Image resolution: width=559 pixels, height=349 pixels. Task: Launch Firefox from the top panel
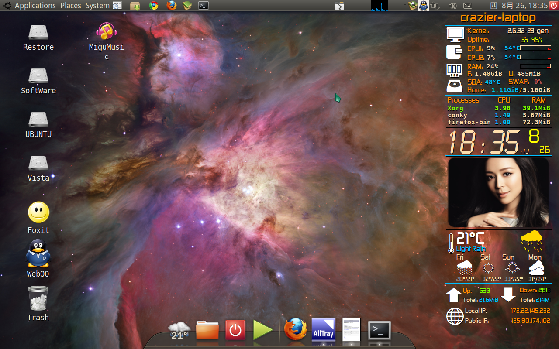pyautogui.click(x=172, y=6)
